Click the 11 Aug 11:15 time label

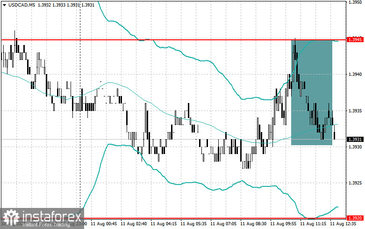[313, 224]
